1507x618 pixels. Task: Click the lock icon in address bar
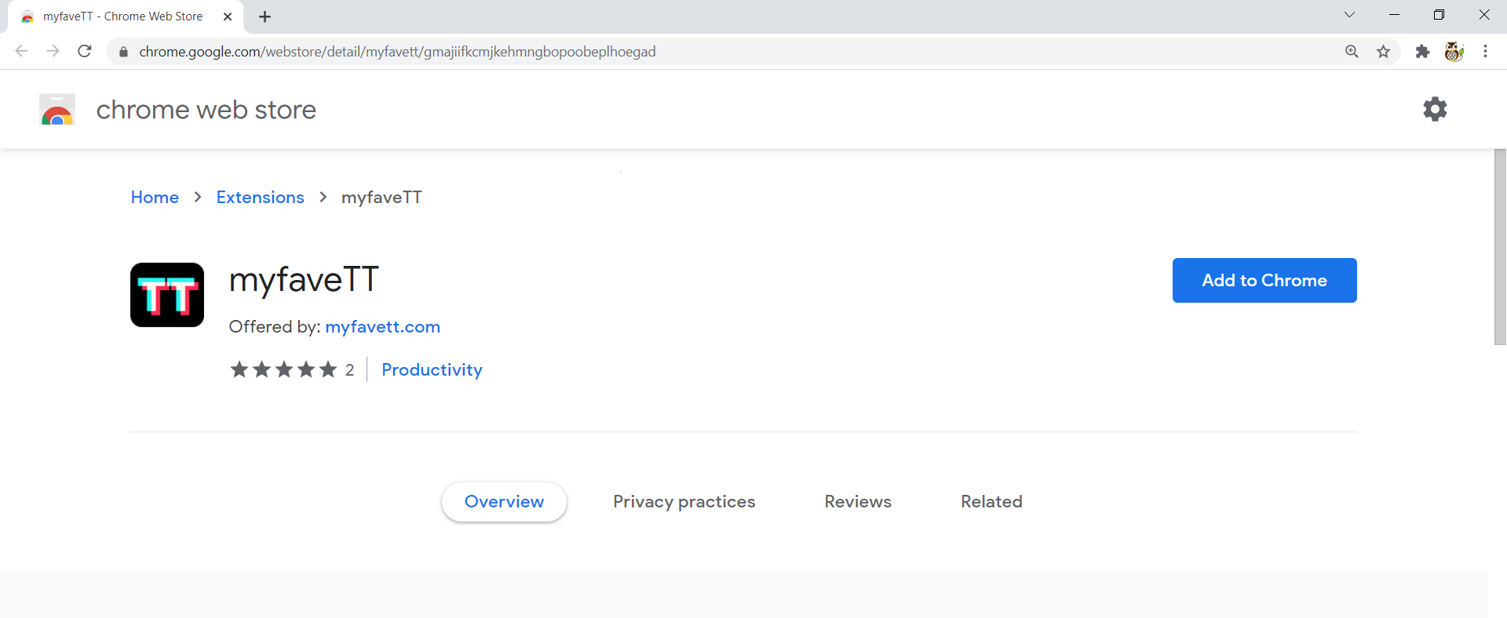click(123, 52)
